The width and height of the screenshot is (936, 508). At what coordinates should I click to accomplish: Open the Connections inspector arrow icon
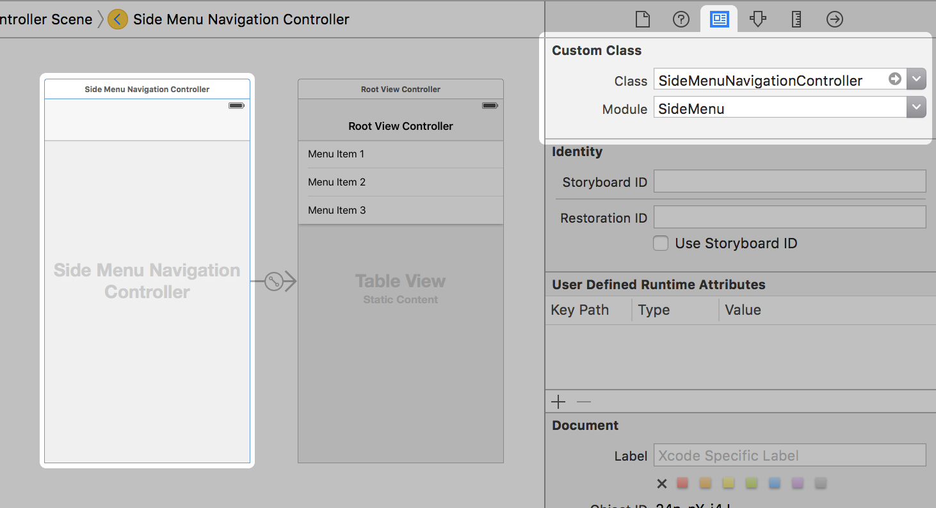pyautogui.click(x=835, y=19)
